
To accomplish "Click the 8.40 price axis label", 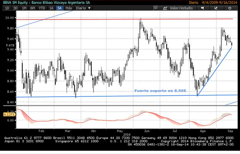I will point(11,102).
